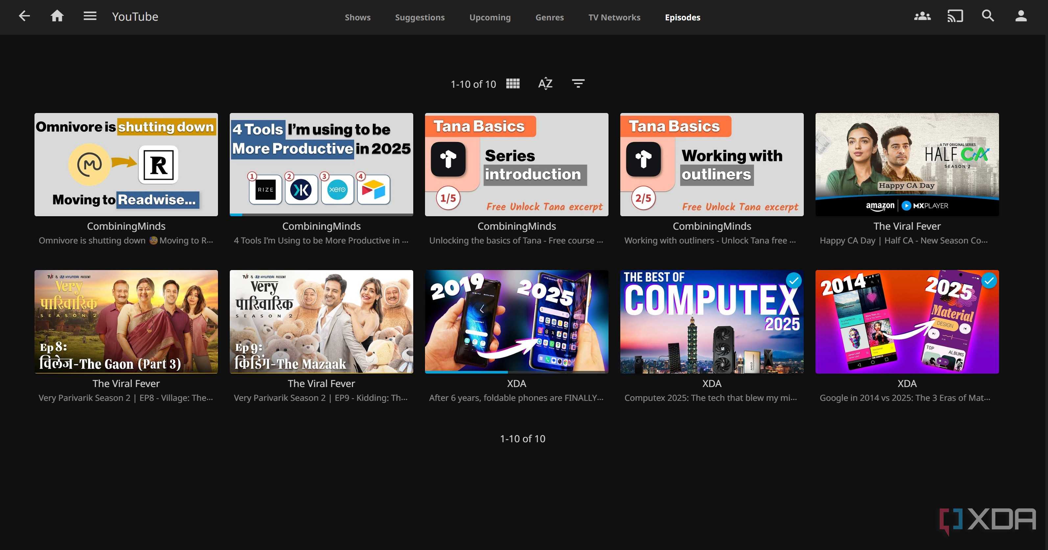Open the user profile icon

pyautogui.click(x=1021, y=16)
